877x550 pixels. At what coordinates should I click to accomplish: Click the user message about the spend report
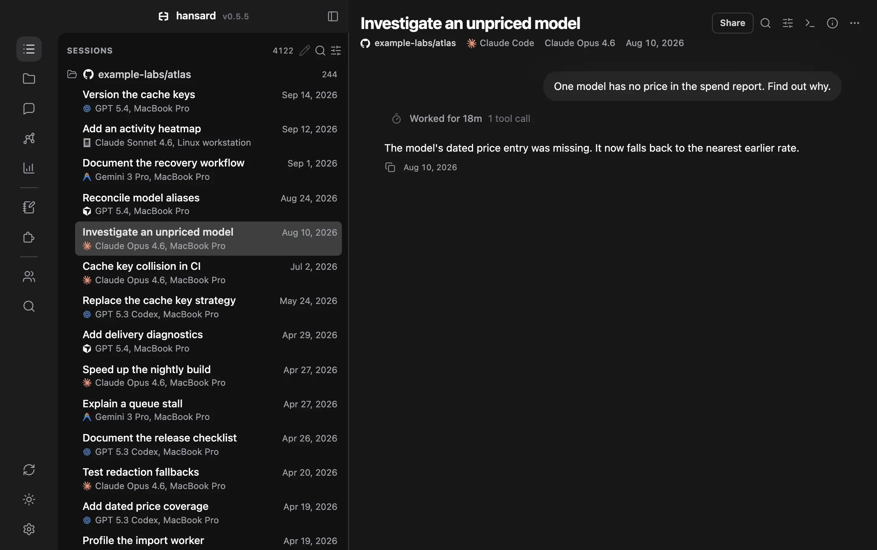point(692,86)
